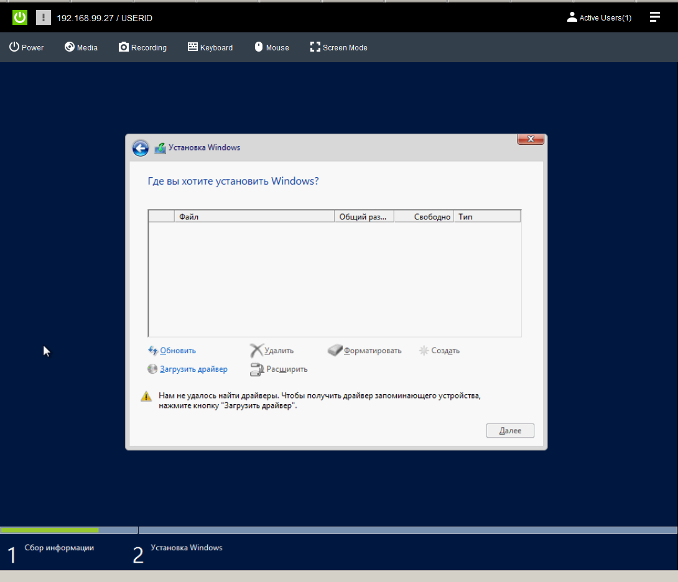Click the Обновить refresh link
Image resolution: width=678 pixels, height=582 pixels.
(177, 351)
